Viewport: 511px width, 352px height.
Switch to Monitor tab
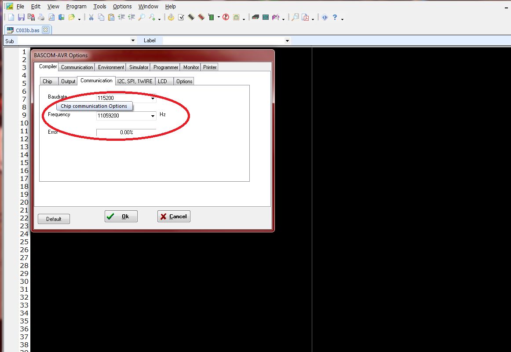click(x=191, y=67)
